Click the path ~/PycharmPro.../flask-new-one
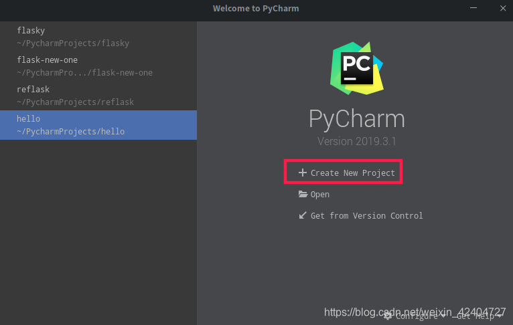Screen dimensions: 513x325 85,72
